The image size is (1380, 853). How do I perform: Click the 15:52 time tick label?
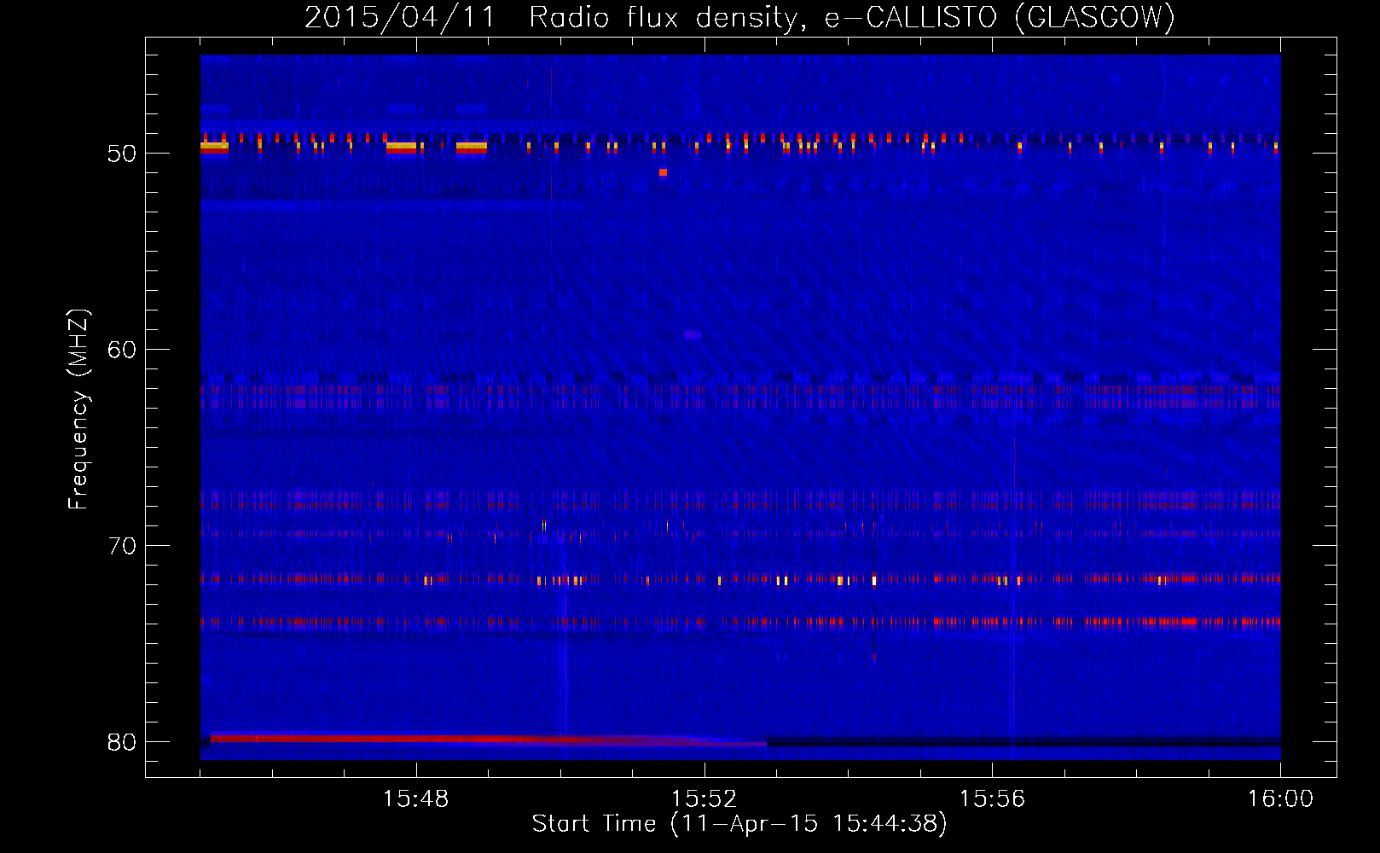pos(704,799)
